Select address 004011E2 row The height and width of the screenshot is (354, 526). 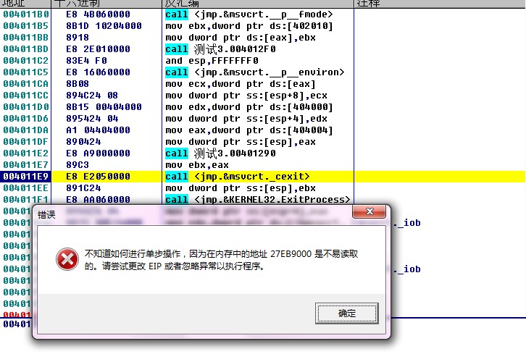click(26, 153)
